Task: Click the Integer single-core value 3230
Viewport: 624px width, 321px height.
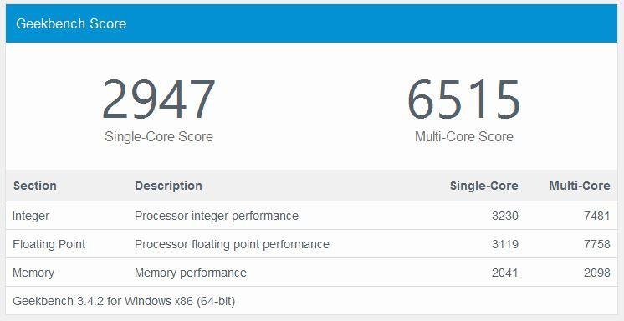Action: [x=505, y=216]
